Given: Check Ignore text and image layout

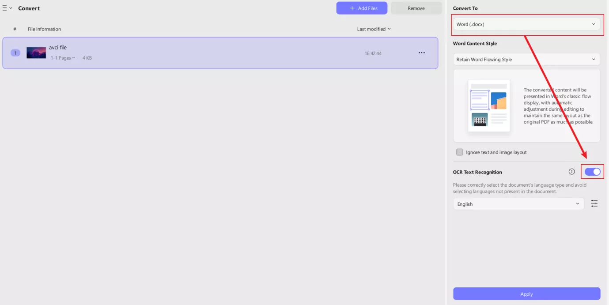Looking at the screenshot, I should [460, 152].
